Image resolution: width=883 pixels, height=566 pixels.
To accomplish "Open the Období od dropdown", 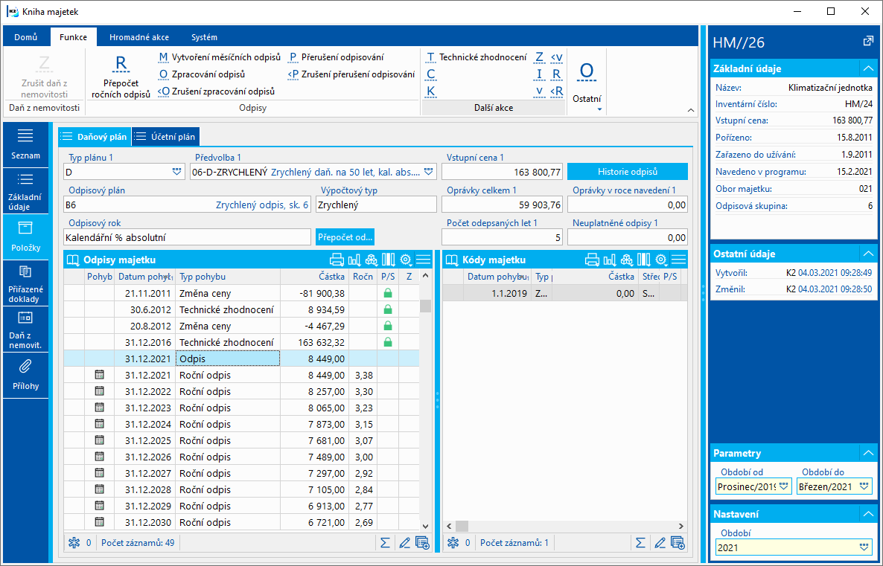I will (784, 486).
